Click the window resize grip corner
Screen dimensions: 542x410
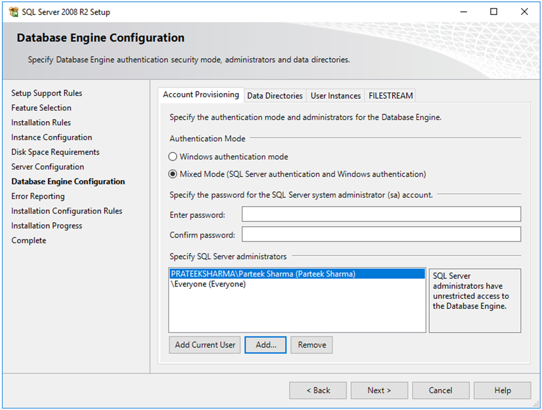pos(536,404)
